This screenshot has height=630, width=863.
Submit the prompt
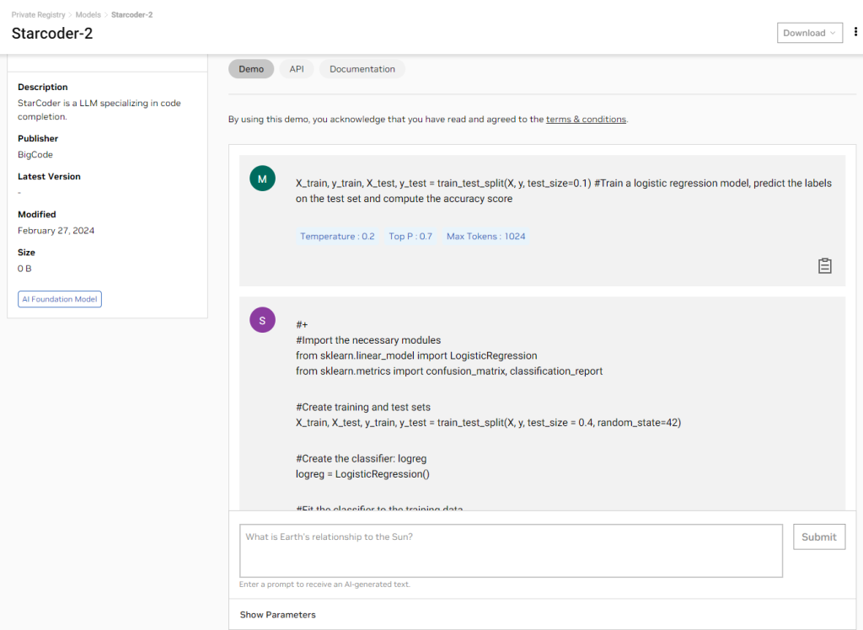[819, 537]
